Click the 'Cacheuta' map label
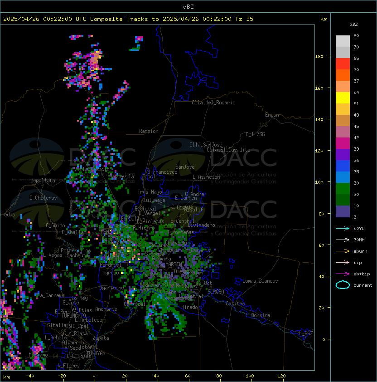377x382 pixels. click(77, 255)
